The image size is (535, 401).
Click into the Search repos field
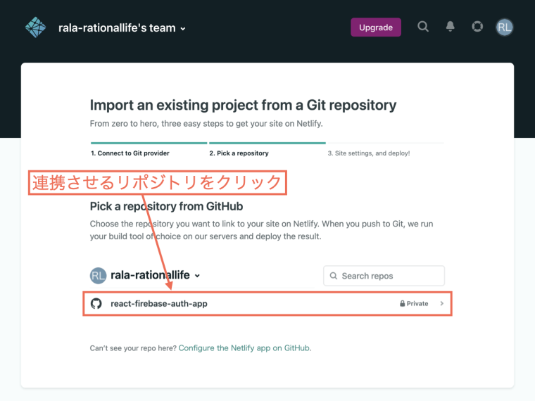pyautogui.click(x=384, y=276)
